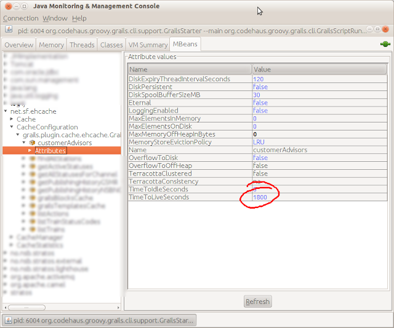
Task: Click the Value column header
Action: (320, 70)
